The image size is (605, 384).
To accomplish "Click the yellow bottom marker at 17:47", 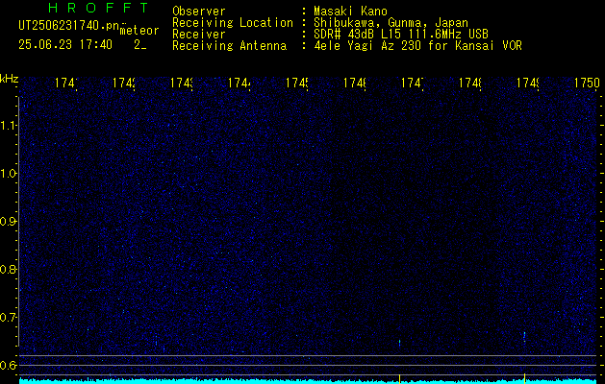I will 399,378.
